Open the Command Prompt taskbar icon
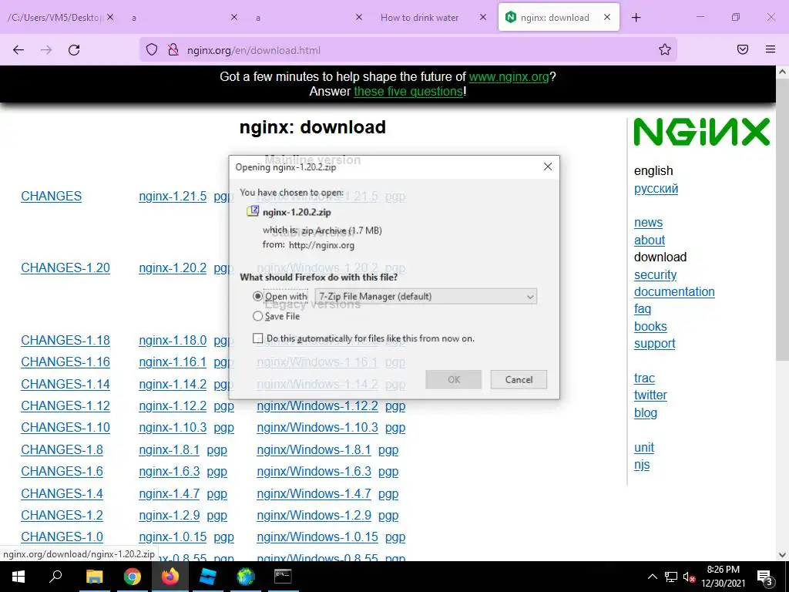 (x=283, y=577)
